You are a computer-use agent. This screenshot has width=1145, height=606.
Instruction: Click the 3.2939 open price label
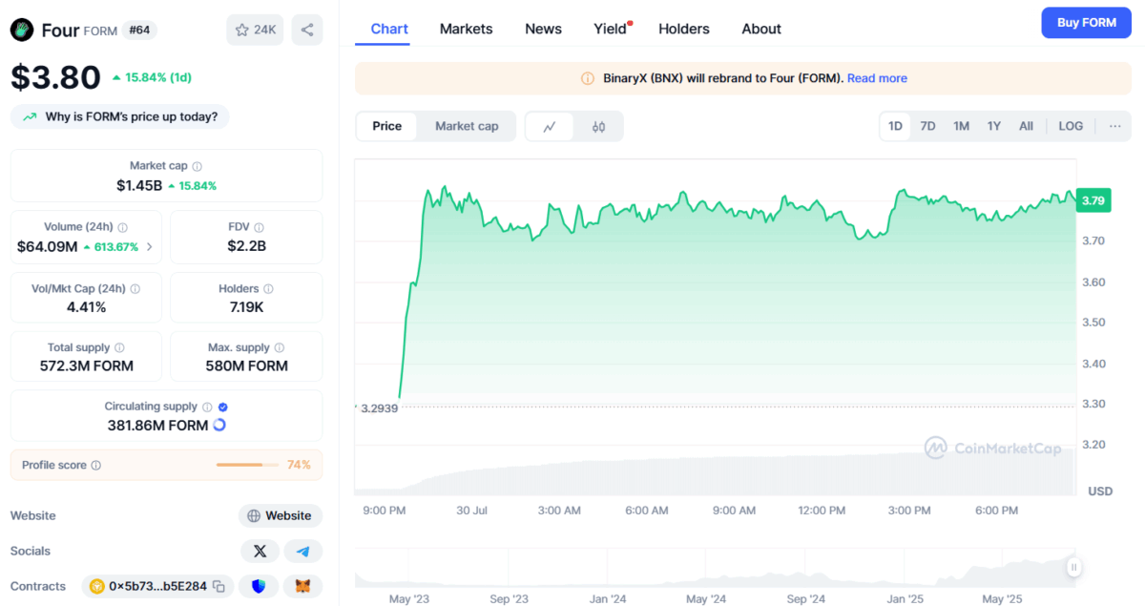(379, 407)
